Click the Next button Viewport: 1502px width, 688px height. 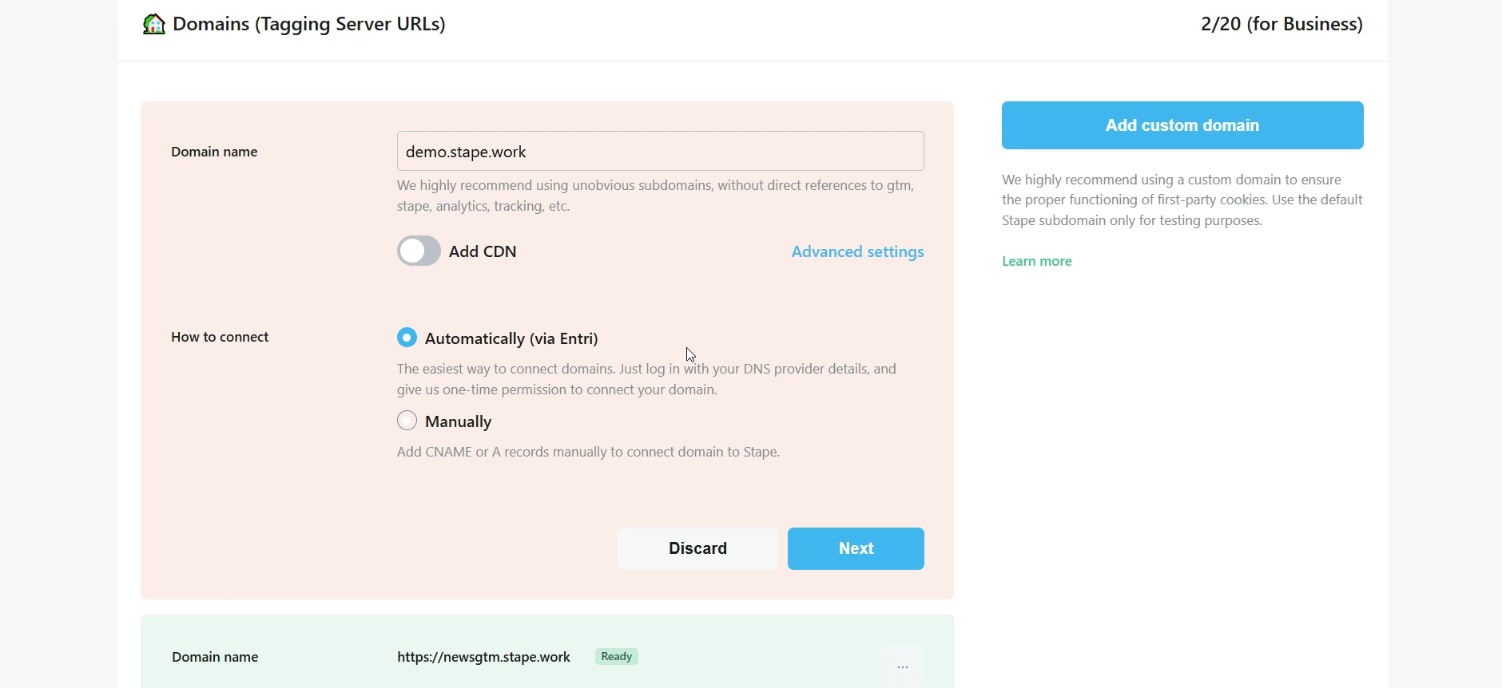click(856, 548)
